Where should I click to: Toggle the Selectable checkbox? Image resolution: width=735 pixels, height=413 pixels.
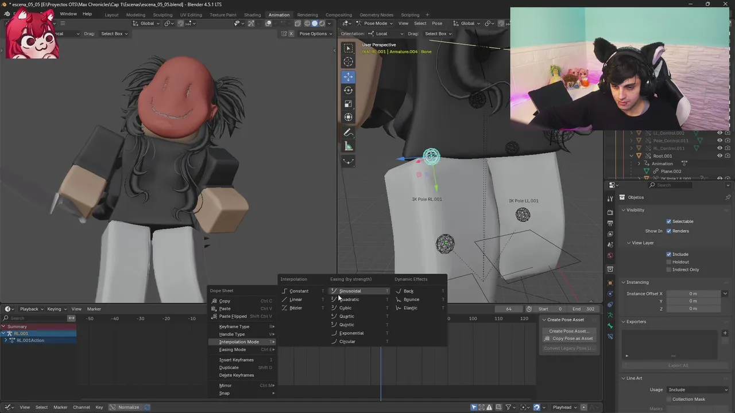(x=668, y=221)
